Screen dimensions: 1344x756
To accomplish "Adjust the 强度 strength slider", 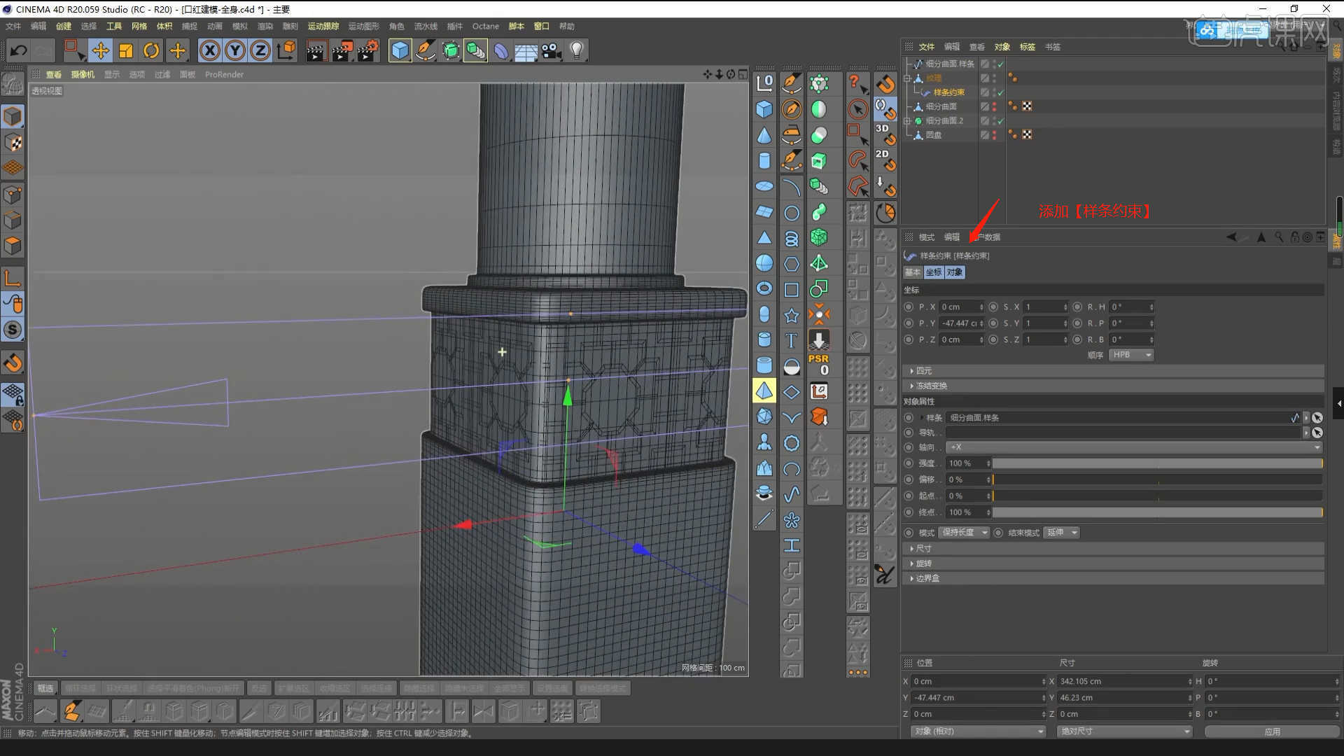I will pyautogui.click(x=1157, y=463).
